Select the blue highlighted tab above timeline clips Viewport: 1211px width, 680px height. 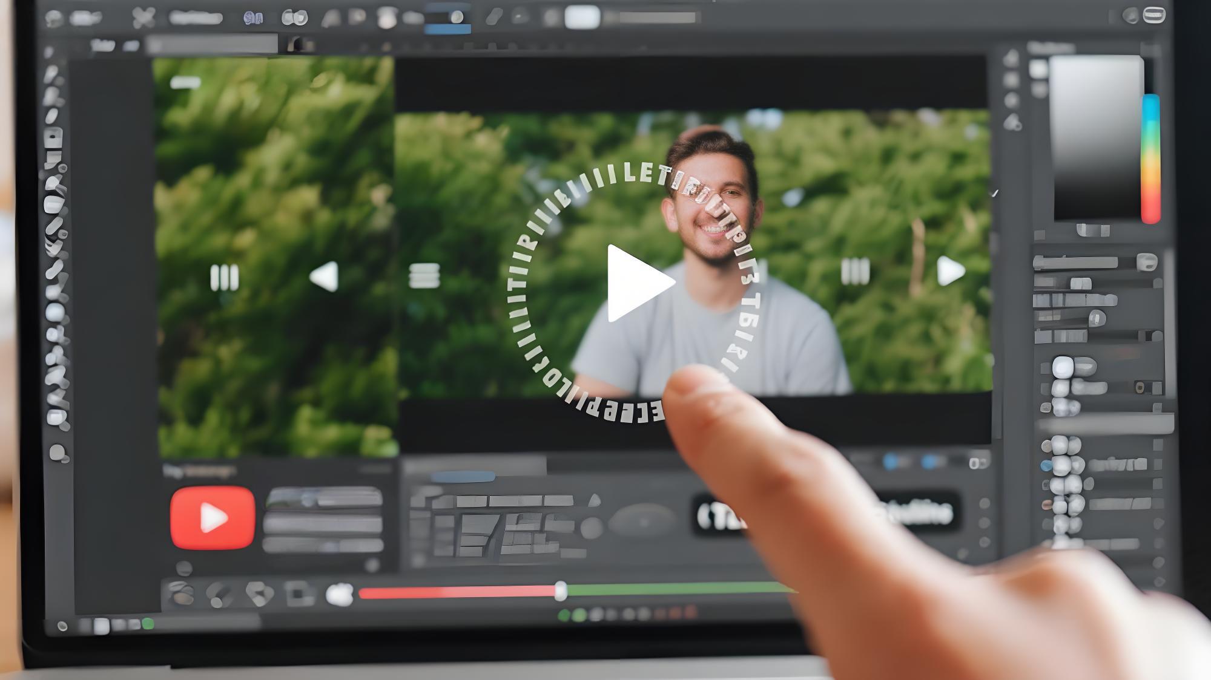click(x=463, y=477)
